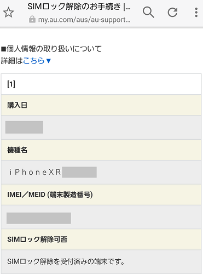Tap the masked box after iPhoneXR
Image resolution: width=203 pixels, height=274 pixels.
[x=79, y=172]
